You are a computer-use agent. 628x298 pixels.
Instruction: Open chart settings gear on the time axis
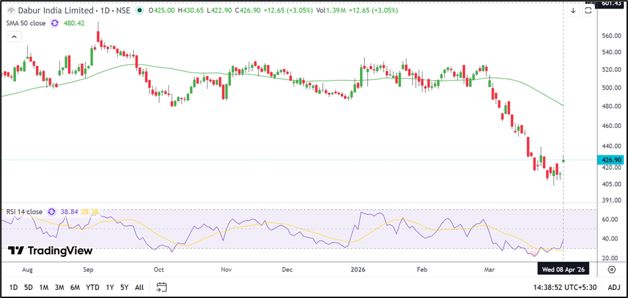click(x=611, y=269)
